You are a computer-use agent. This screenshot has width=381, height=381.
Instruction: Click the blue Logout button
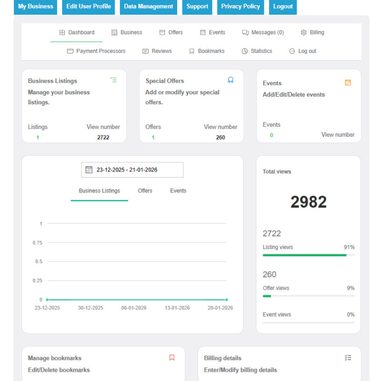click(283, 7)
